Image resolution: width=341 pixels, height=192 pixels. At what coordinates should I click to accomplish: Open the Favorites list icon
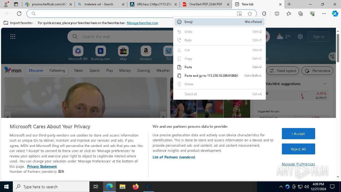pos(289,14)
